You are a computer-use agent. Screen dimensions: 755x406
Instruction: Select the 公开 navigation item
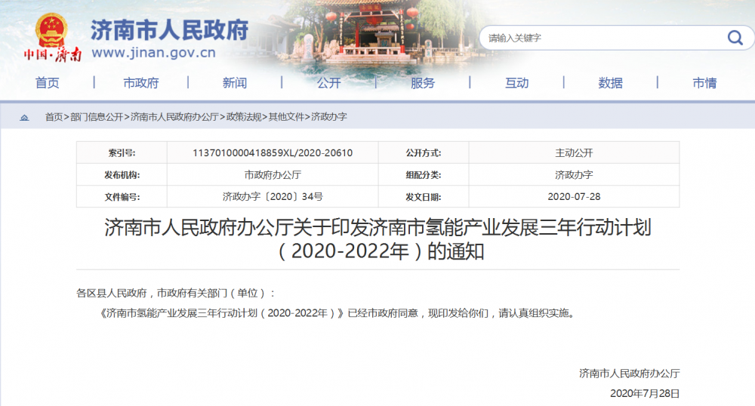329,83
